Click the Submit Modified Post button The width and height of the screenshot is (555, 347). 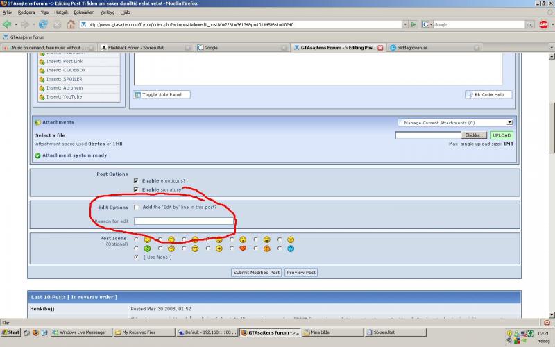[x=257, y=273]
